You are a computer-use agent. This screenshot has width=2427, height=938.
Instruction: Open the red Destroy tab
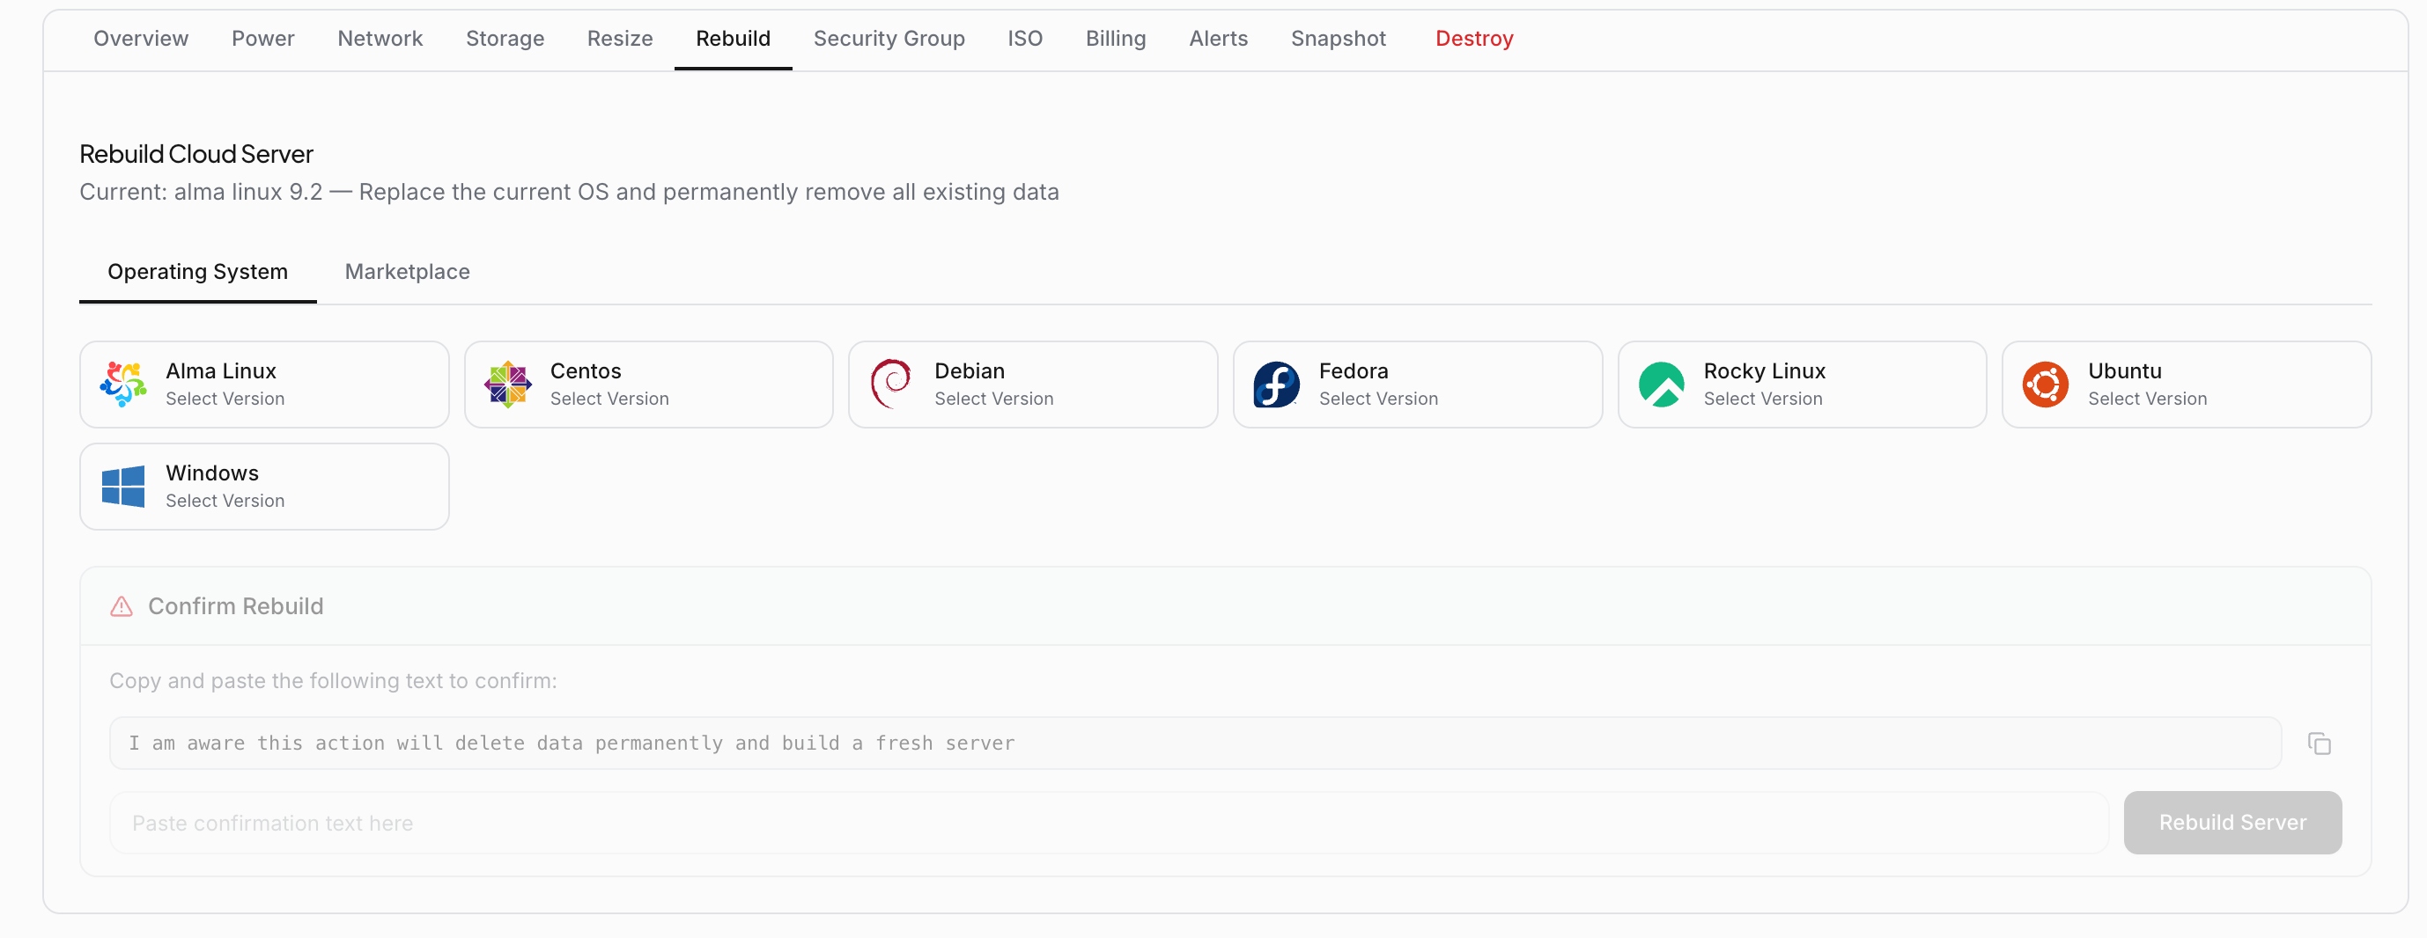point(1474,39)
